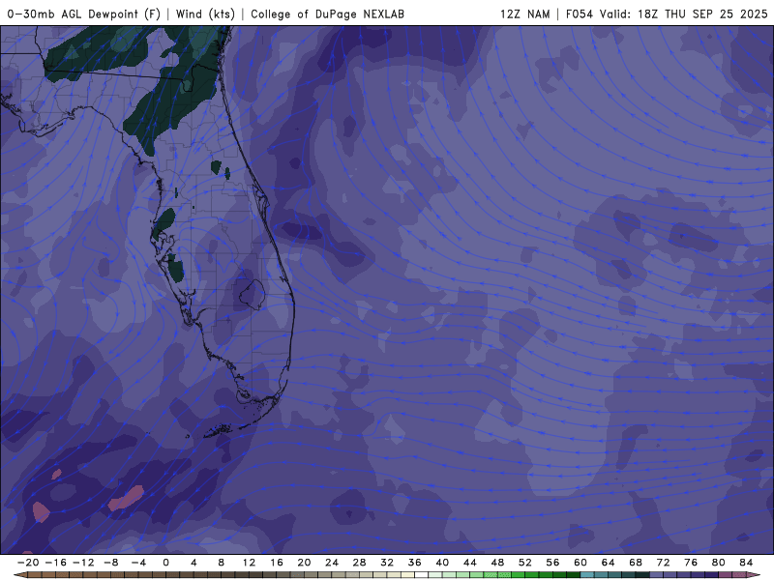774x580 pixels.
Task: Click the "F054" forecast hour text
Action: (579, 14)
